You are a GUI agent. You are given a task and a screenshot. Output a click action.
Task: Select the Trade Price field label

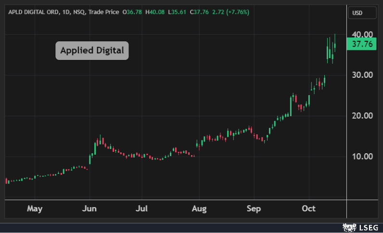click(x=104, y=12)
